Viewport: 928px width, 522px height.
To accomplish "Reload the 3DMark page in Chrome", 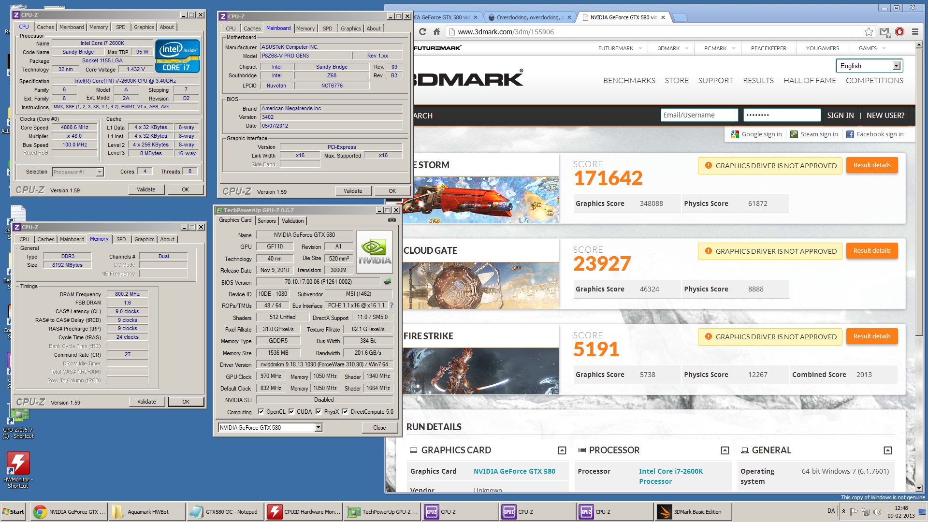I will pos(422,31).
